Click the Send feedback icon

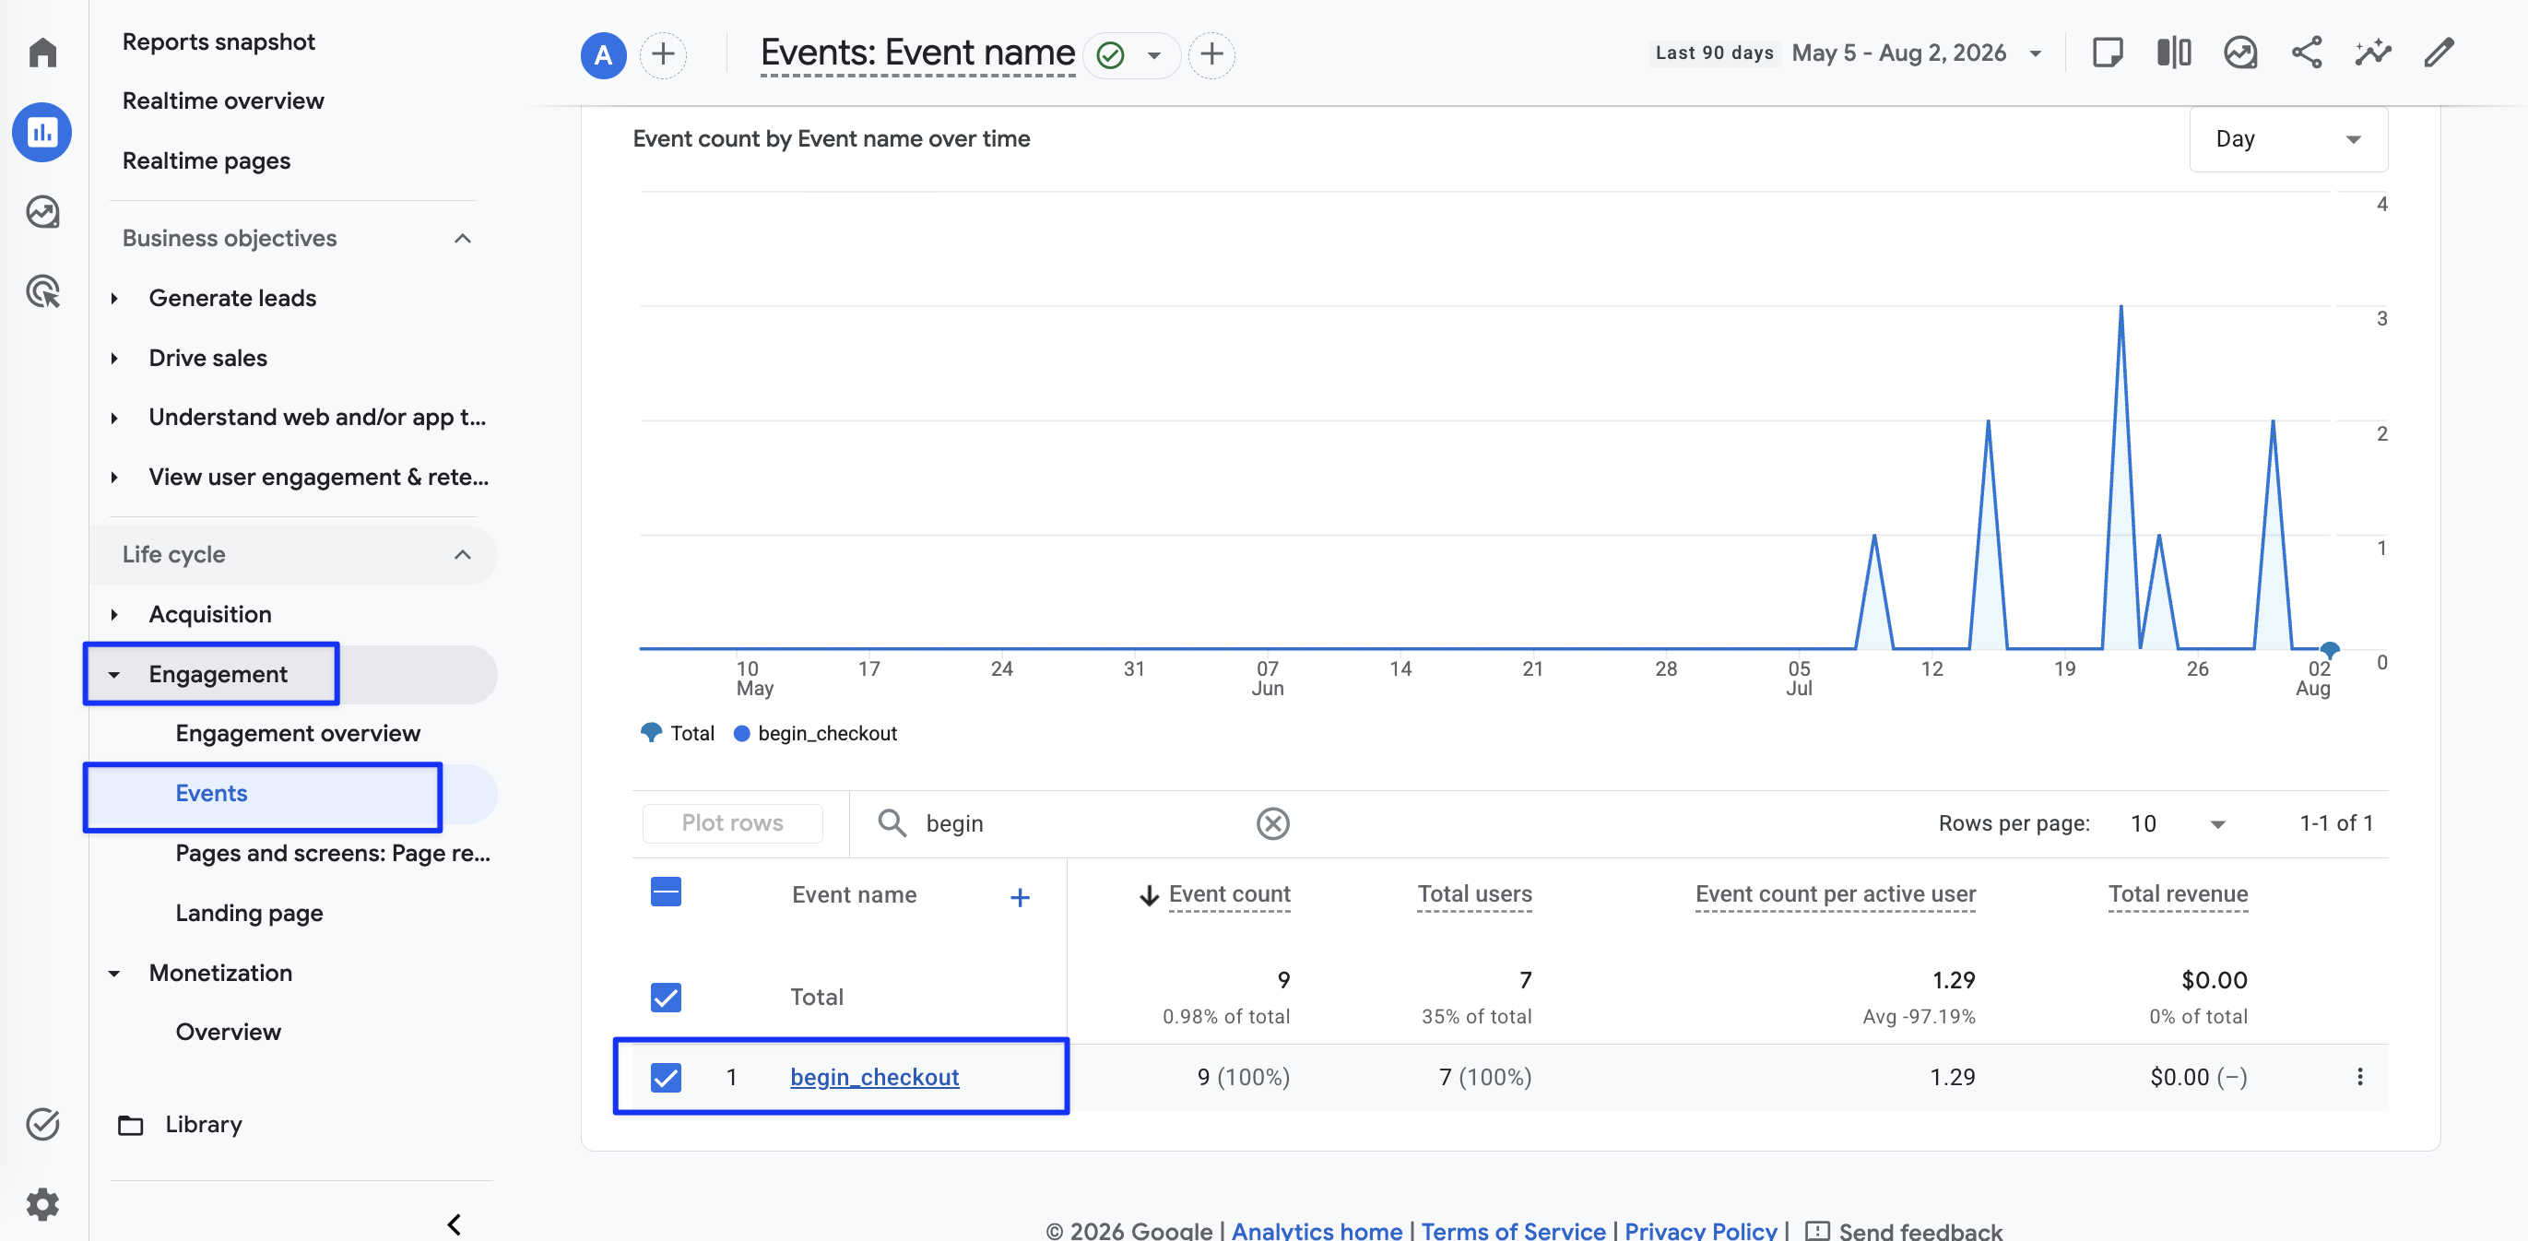pyautogui.click(x=1816, y=1230)
